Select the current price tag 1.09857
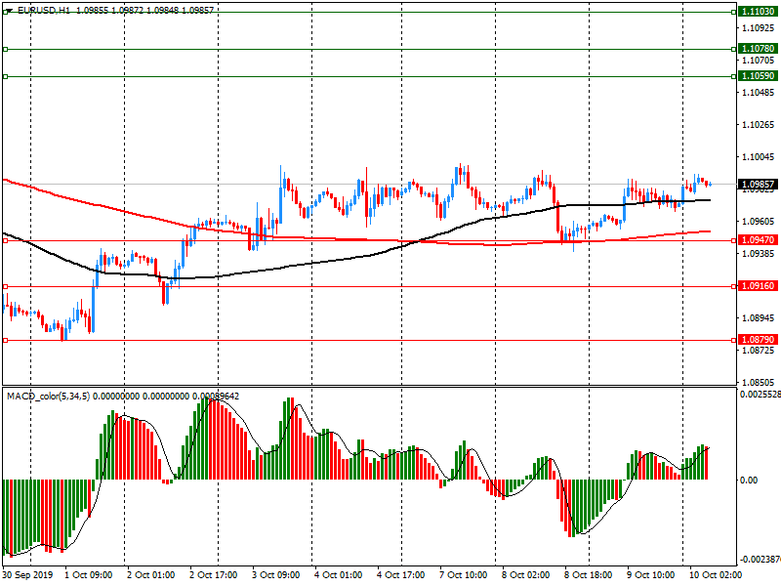 (x=758, y=184)
